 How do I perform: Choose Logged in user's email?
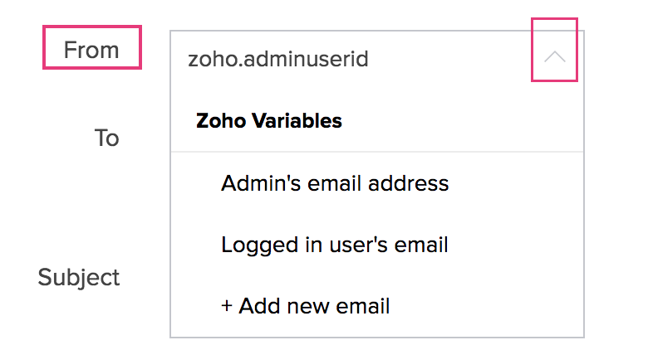335,245
